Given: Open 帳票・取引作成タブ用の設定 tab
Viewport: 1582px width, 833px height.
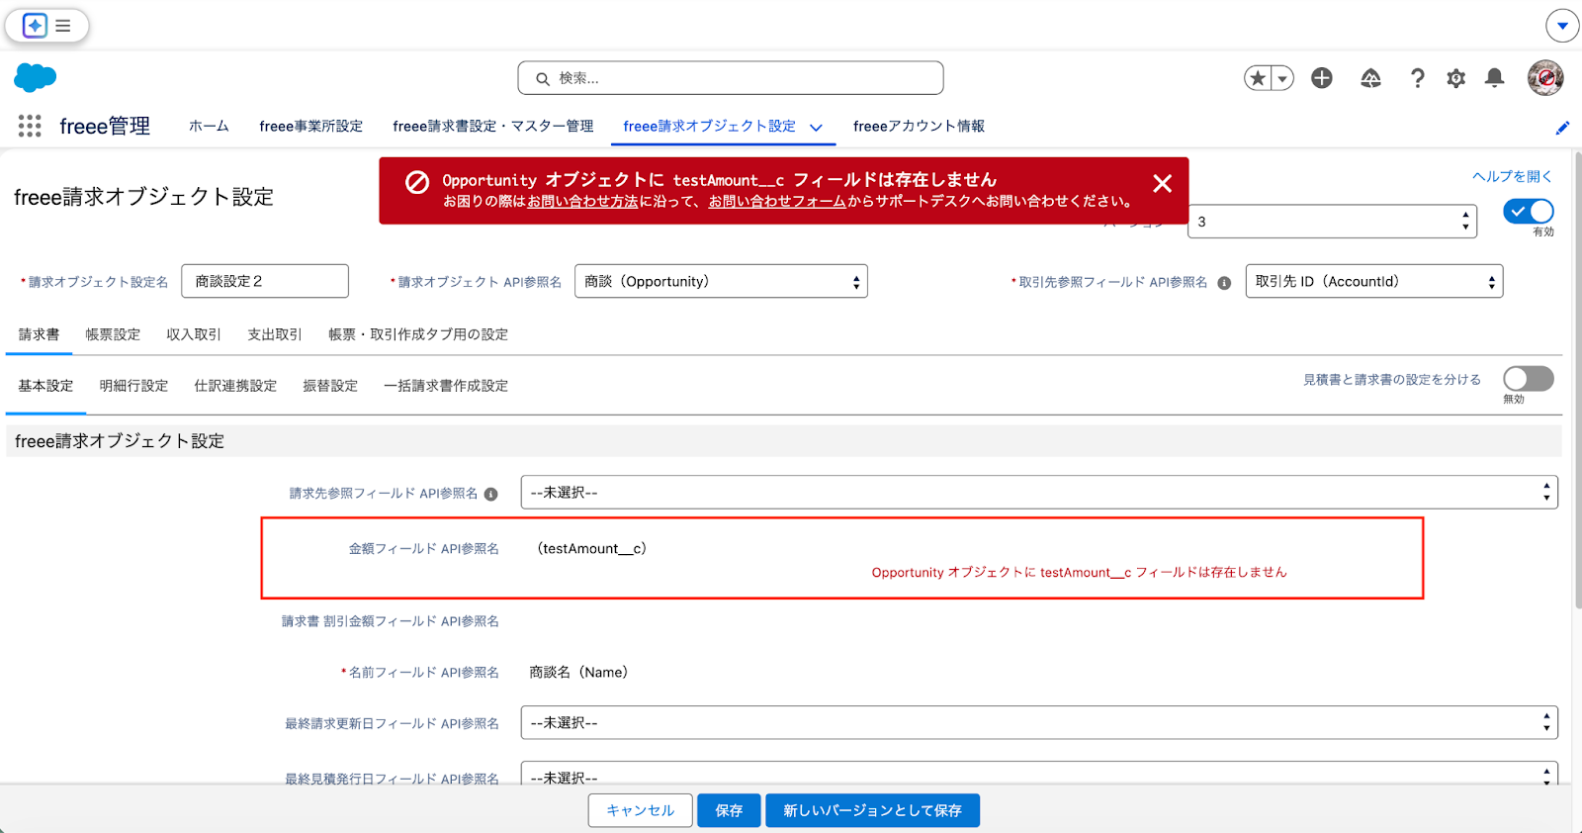Looking at the screenshot, I should click(418, 334).
